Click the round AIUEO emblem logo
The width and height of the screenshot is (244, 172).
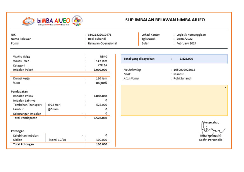tap(77, 21)
